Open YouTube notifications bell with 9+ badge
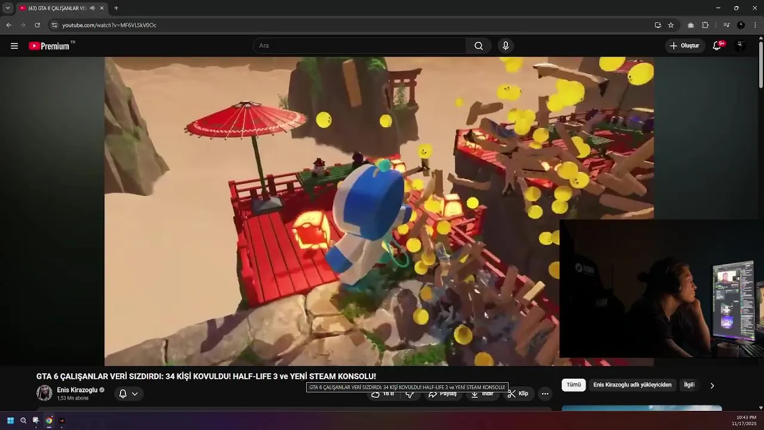This screenshot has width=764, height=430. coord(717,46)
